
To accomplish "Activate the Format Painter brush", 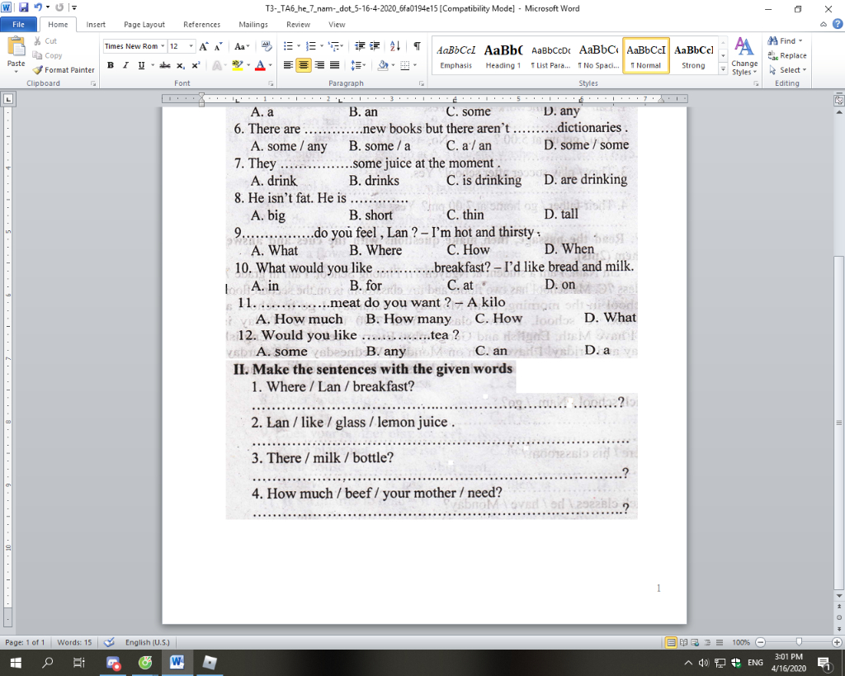I will 37,70.
